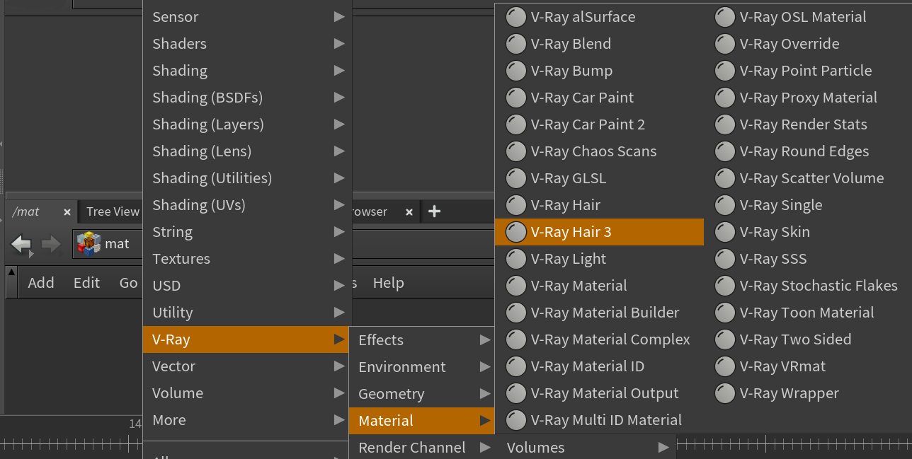Open the V-Ray Environment submenu
The width and height of the screenshot is (912, 459).
[422, 367]
